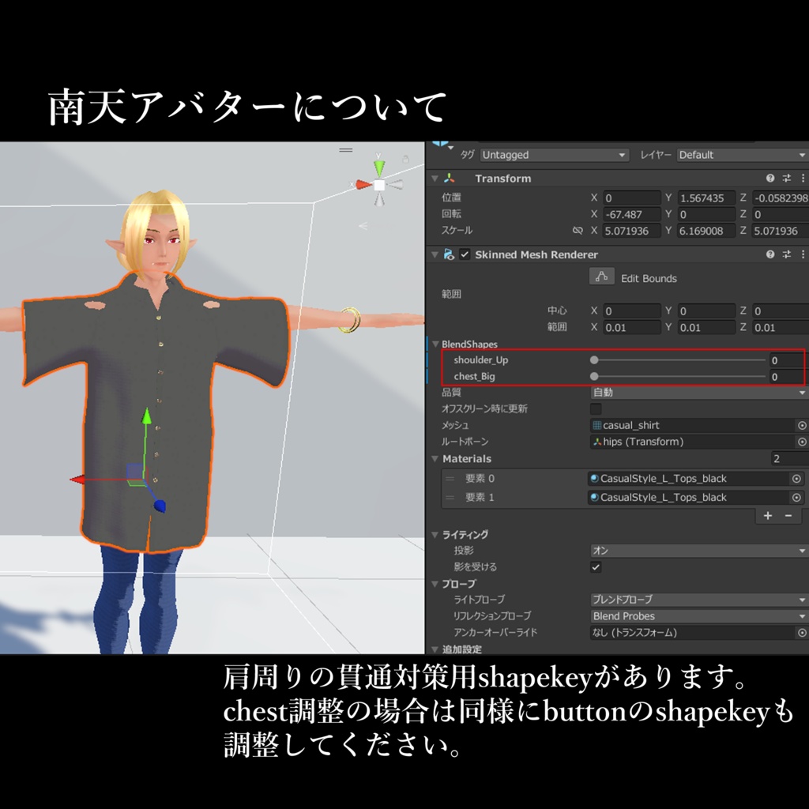
Task: Click the Transform component icon
Action: tap(450, 178)
